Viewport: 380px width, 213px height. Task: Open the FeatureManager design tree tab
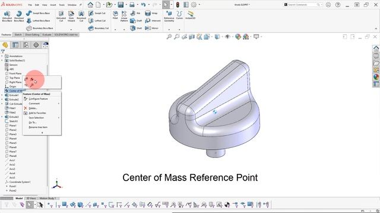pos(5,45)
